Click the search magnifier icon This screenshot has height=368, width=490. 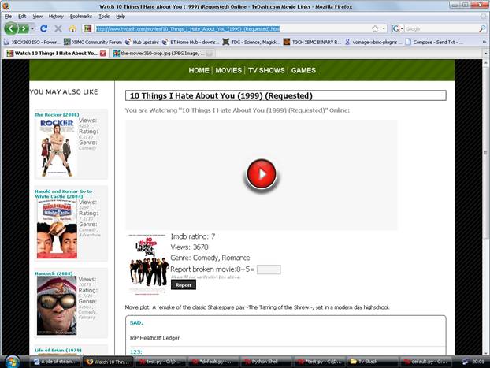pyautogui.click(x=482, y=29)
